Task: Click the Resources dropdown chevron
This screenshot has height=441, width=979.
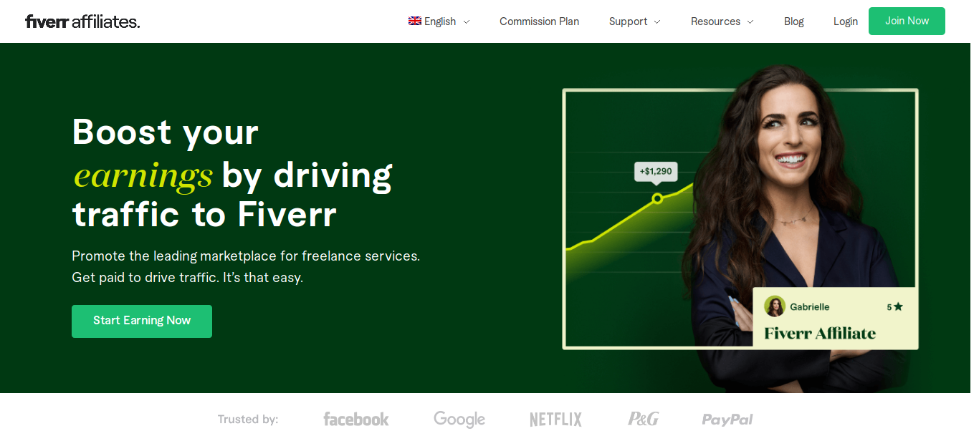Action: coord(750,22)
